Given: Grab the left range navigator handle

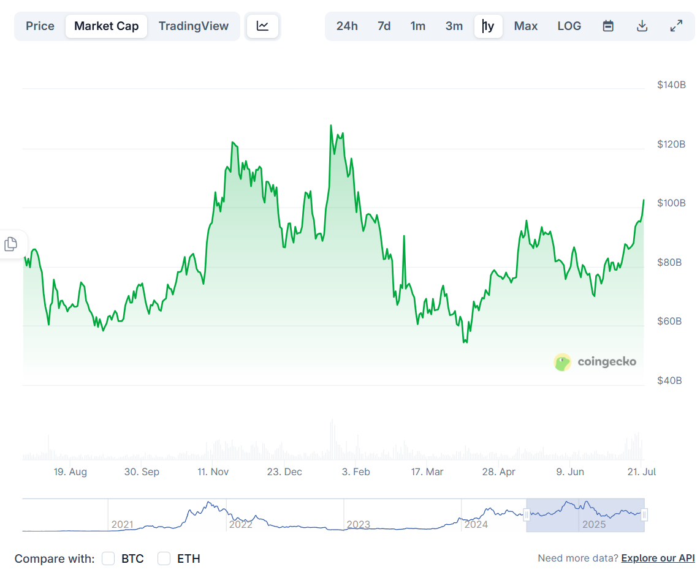Looking at the screenshot, I should [x=527, y=515].
